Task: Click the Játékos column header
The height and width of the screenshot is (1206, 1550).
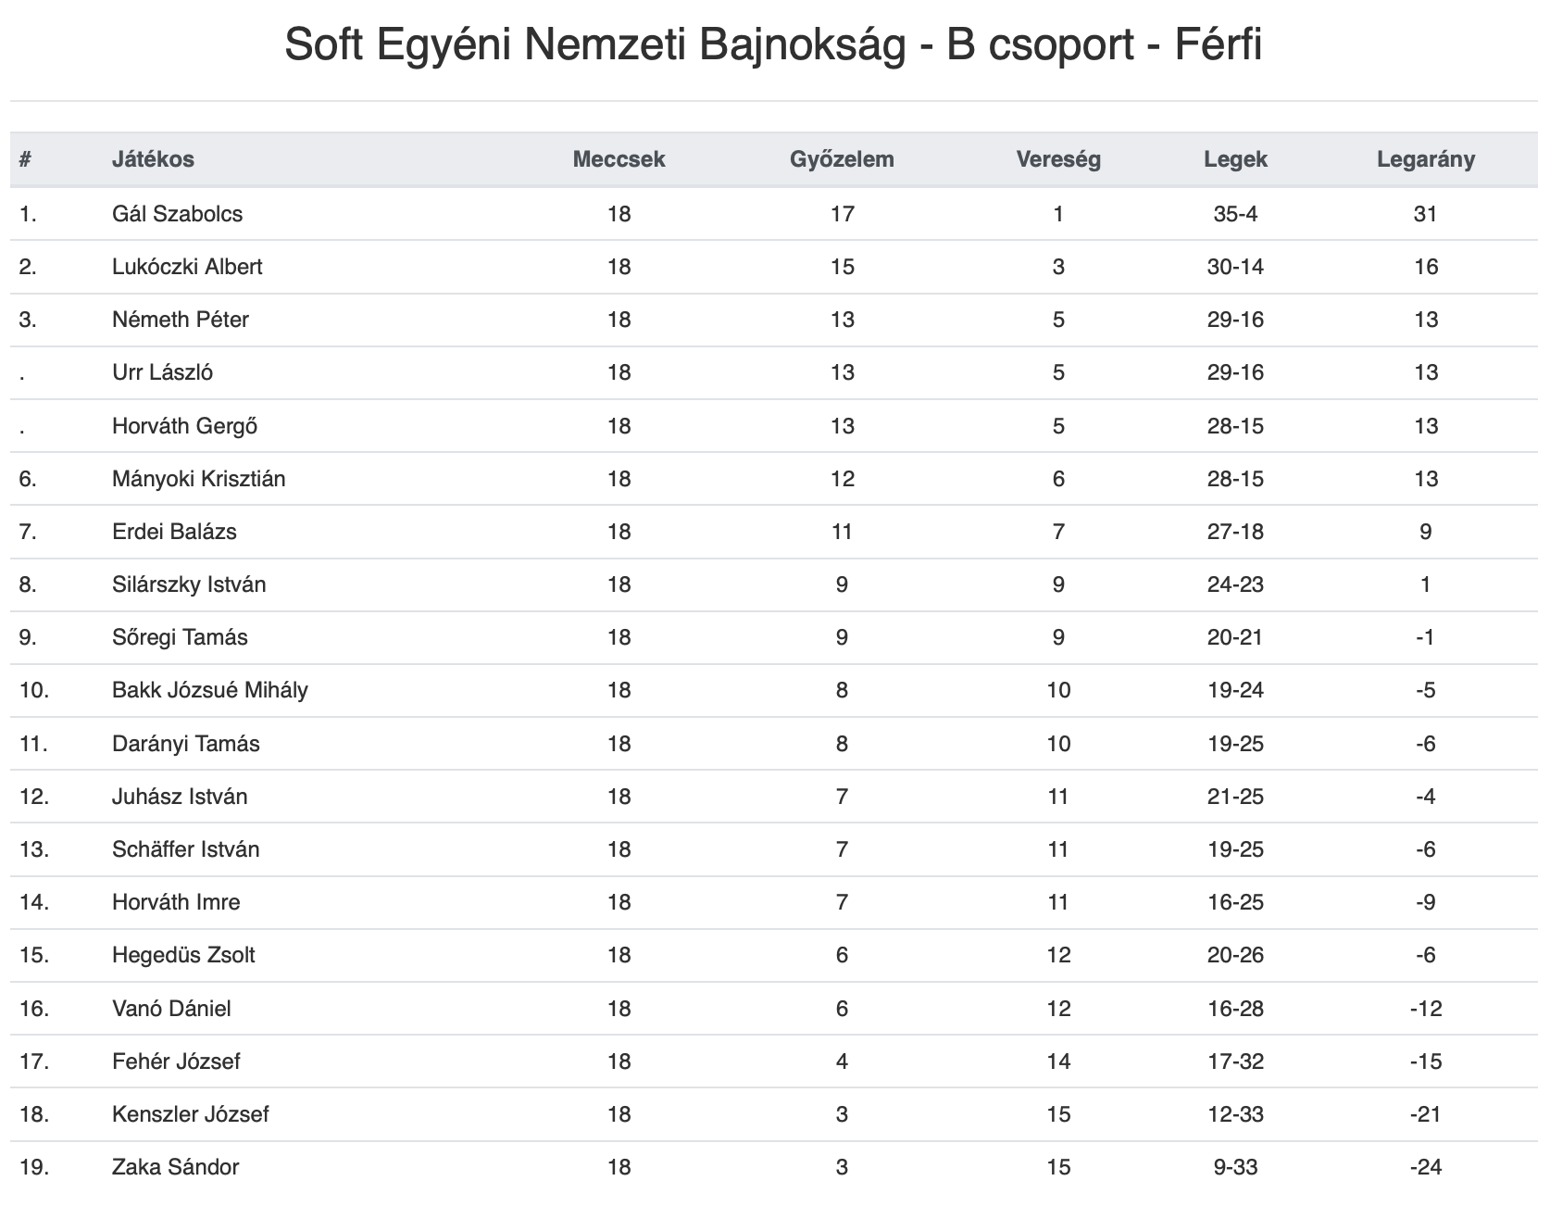Action: [x=153, y=159]
